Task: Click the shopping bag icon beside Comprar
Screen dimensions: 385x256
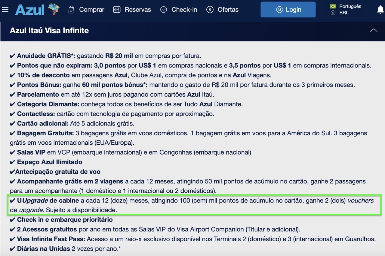Action: click(71, 9)
